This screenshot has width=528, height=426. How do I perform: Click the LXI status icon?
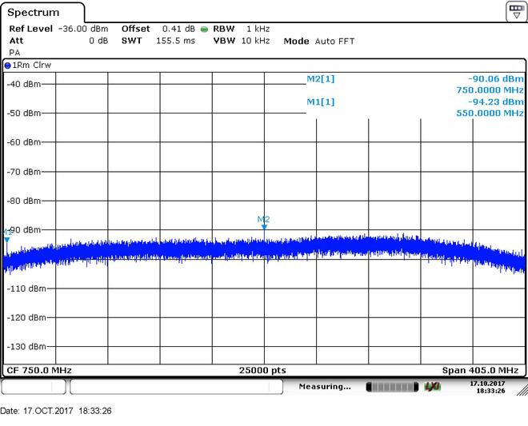point(432,387)
